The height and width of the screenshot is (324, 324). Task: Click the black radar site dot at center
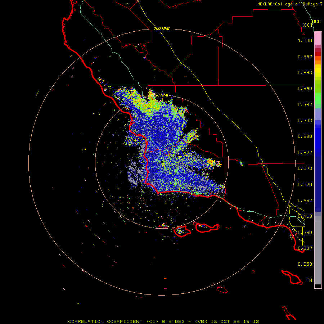point(162,162)
